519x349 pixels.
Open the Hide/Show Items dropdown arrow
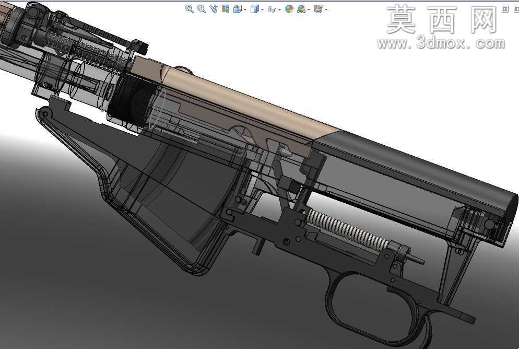pyautogui.click(x=280, y=9)
